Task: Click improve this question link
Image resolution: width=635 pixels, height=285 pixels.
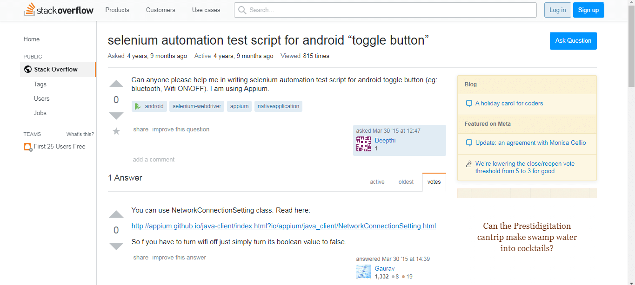Action: 180,129
